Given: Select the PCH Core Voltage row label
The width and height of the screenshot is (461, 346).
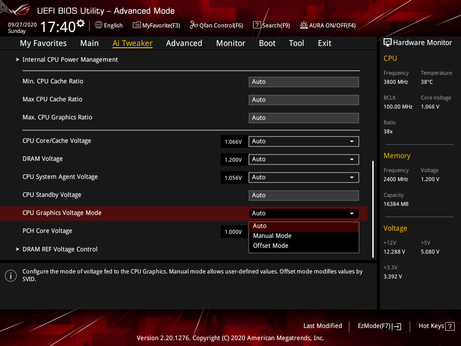Looking at the screenshot, I should point(47,231).
